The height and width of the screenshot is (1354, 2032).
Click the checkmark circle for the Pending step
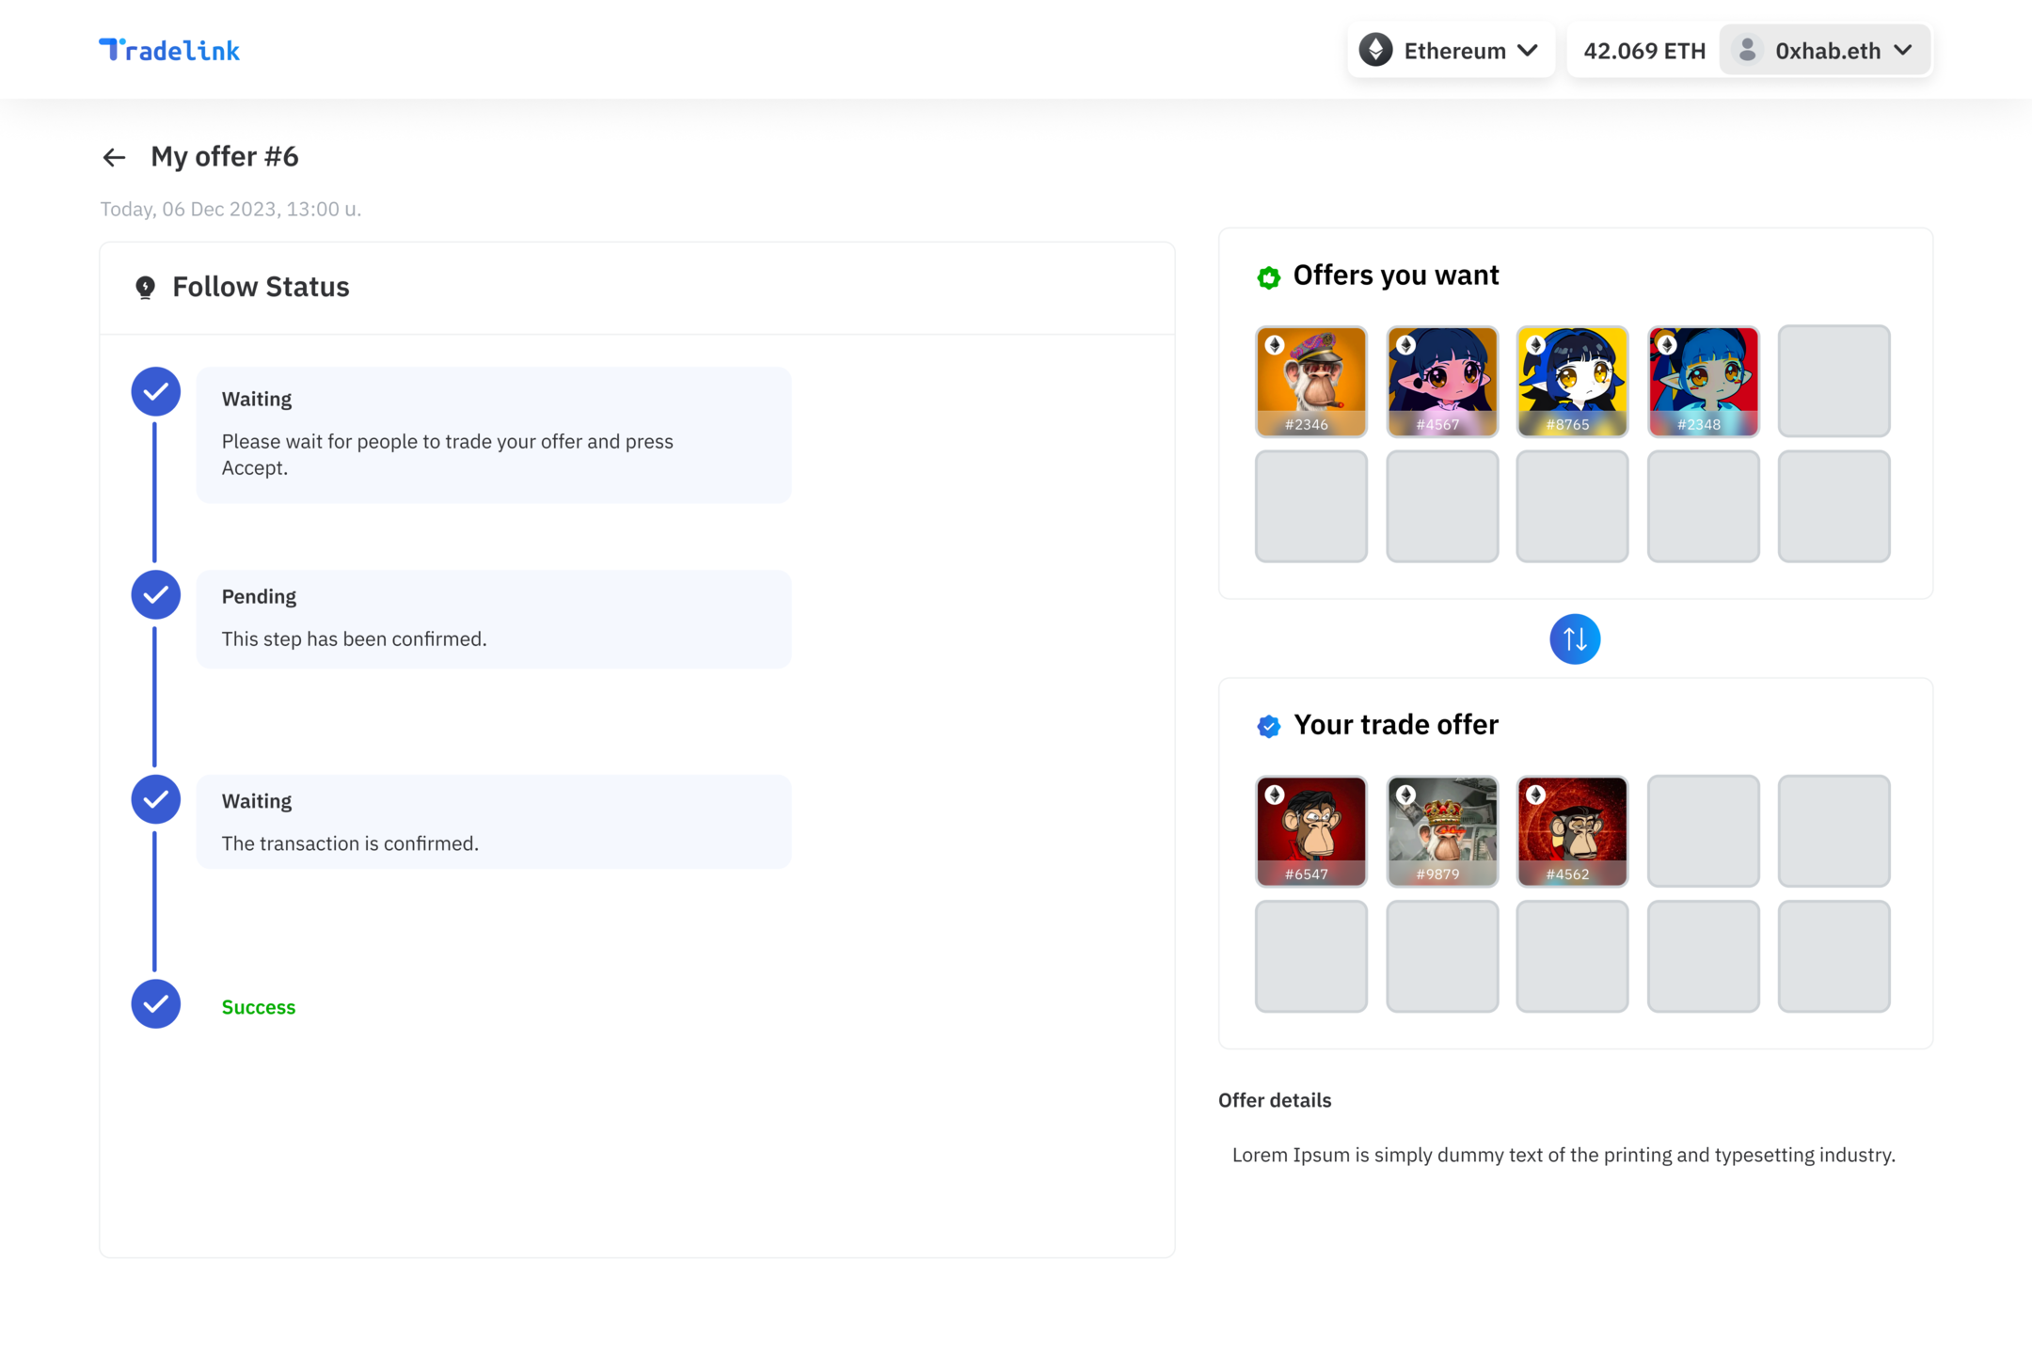click(156, 594)
